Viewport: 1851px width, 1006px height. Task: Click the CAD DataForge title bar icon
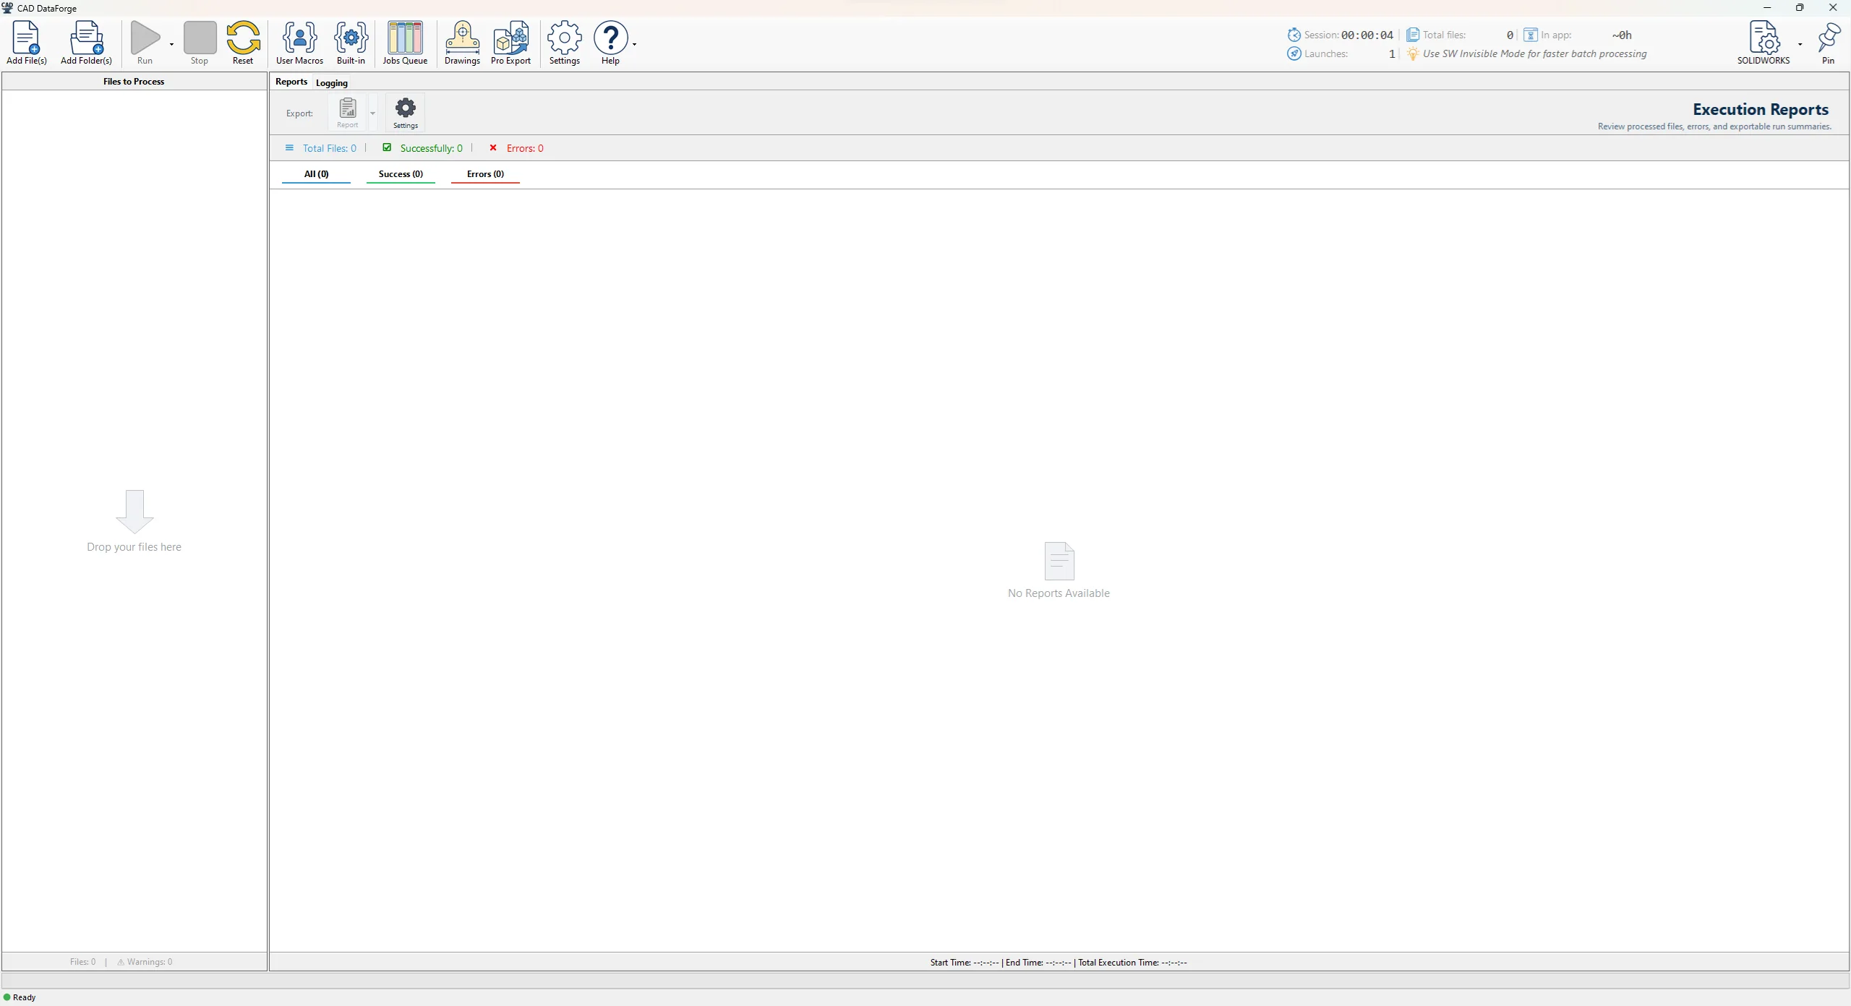click(x=7, y=8)
